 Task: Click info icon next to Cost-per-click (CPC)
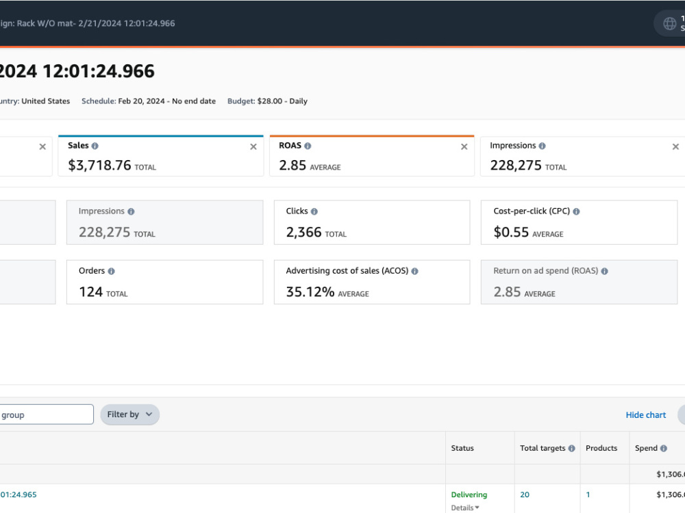(576, 211)
